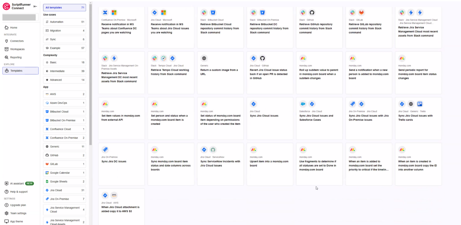Click the Bitbucket icon on Bitbucket Cloud commit history card
The height and width of the screenshot is (225, 461).
pyautogui.click(x=213, y=12)
